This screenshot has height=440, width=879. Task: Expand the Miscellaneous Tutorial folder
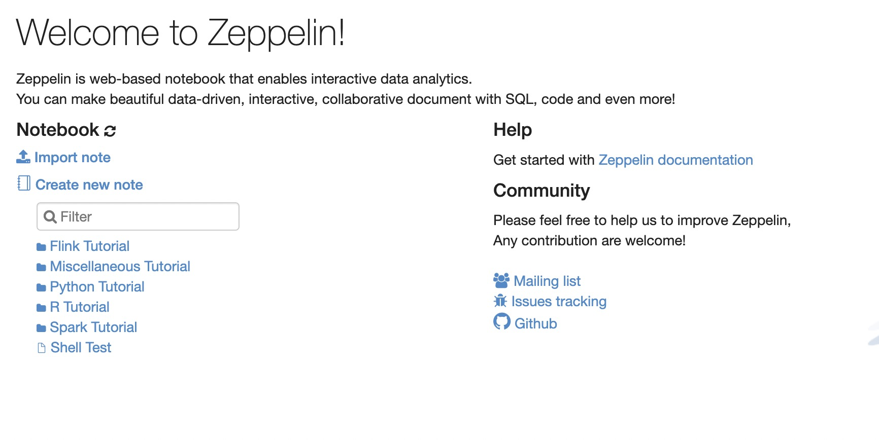[120, 267]
